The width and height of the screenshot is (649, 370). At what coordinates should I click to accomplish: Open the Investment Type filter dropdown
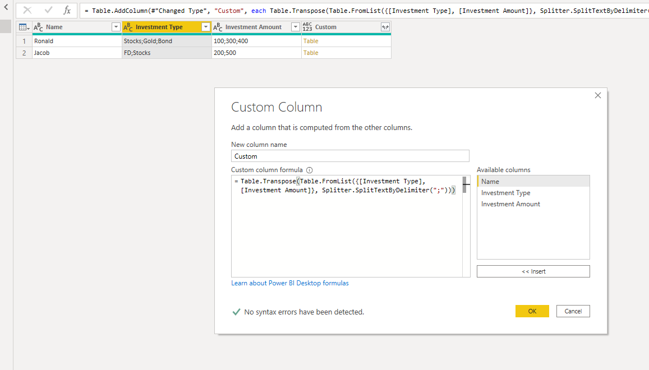point(206,27)
